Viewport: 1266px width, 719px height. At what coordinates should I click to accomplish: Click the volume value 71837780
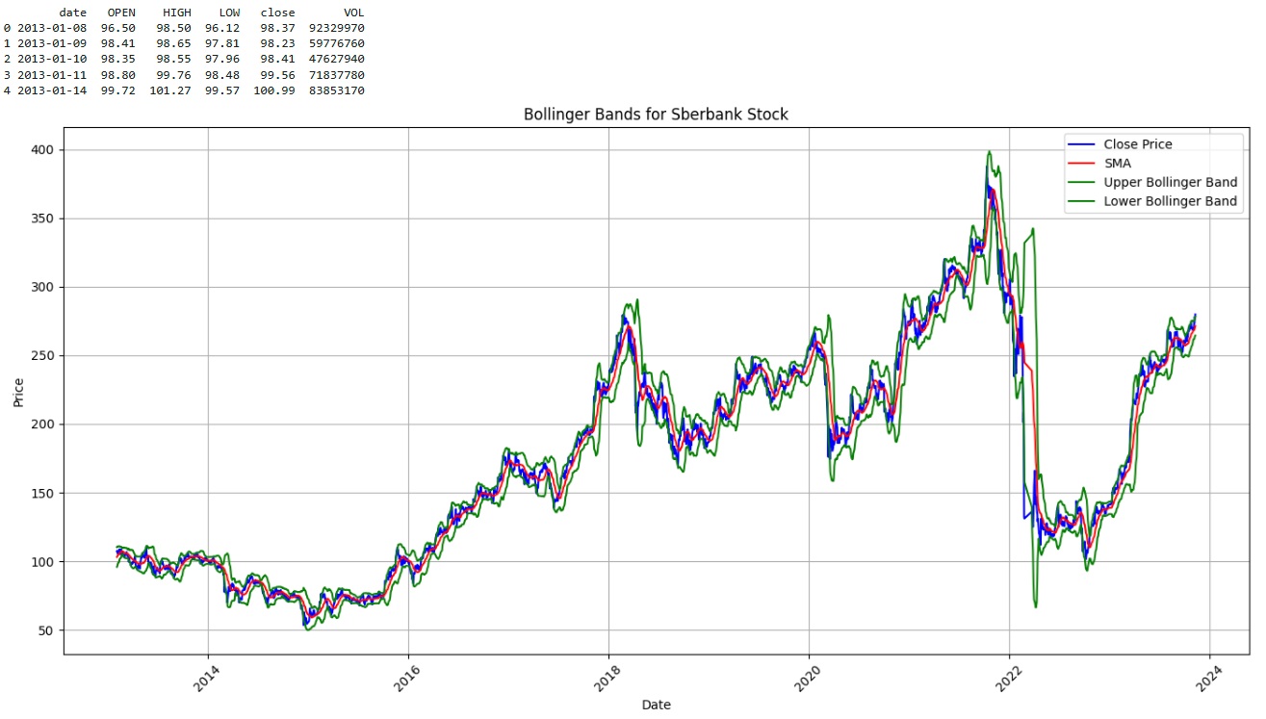point(337,74)
